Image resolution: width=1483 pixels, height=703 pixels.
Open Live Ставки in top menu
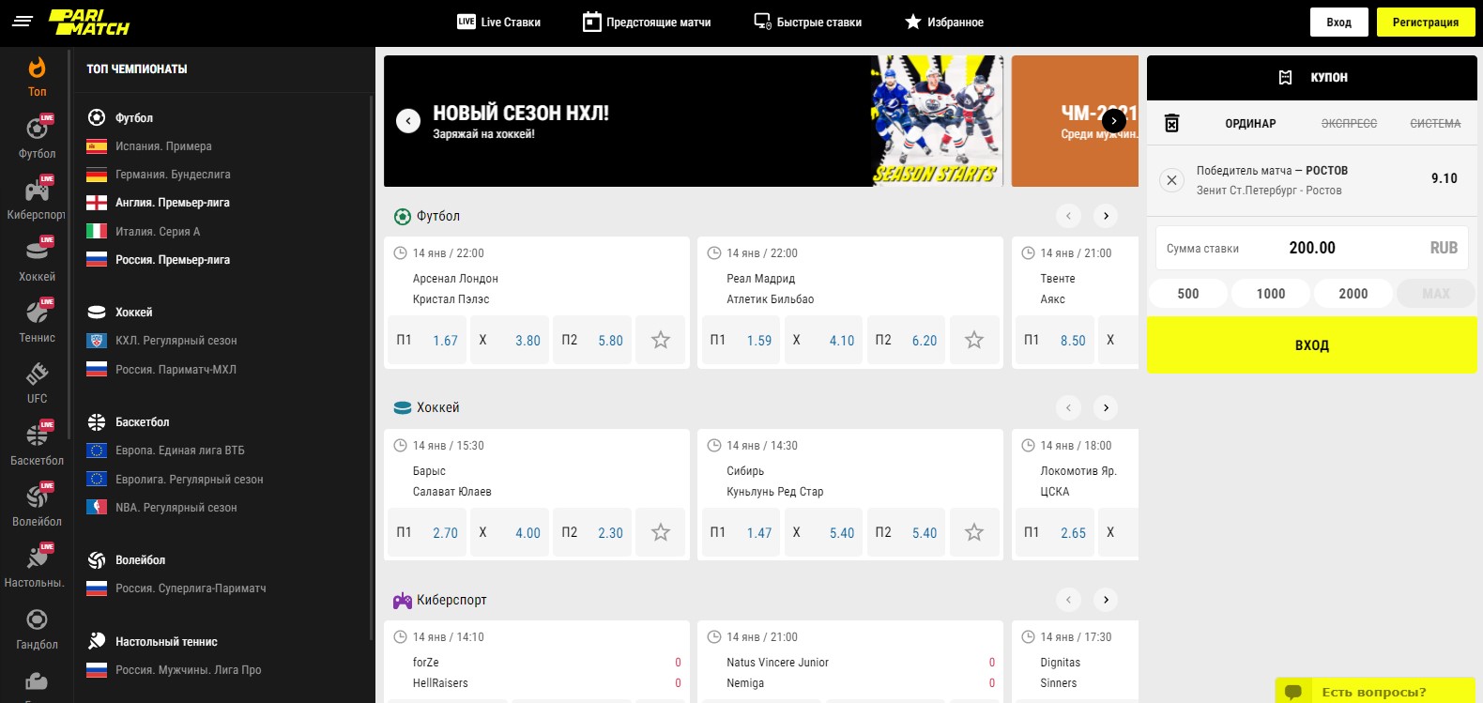[x=498, y=22]
